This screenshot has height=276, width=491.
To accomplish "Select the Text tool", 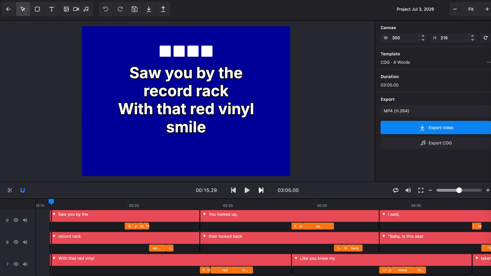I will (x=52, y=9).
